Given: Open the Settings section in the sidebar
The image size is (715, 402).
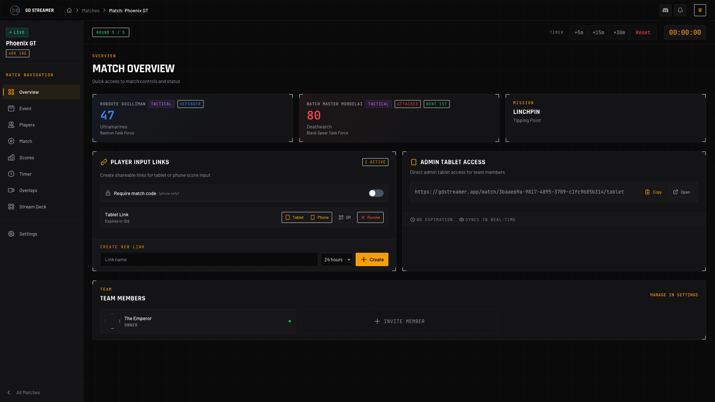Looking at the screenshot, I should point(28,234).
